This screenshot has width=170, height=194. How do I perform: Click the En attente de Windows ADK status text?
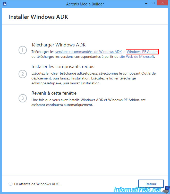[x=38, y=184]
